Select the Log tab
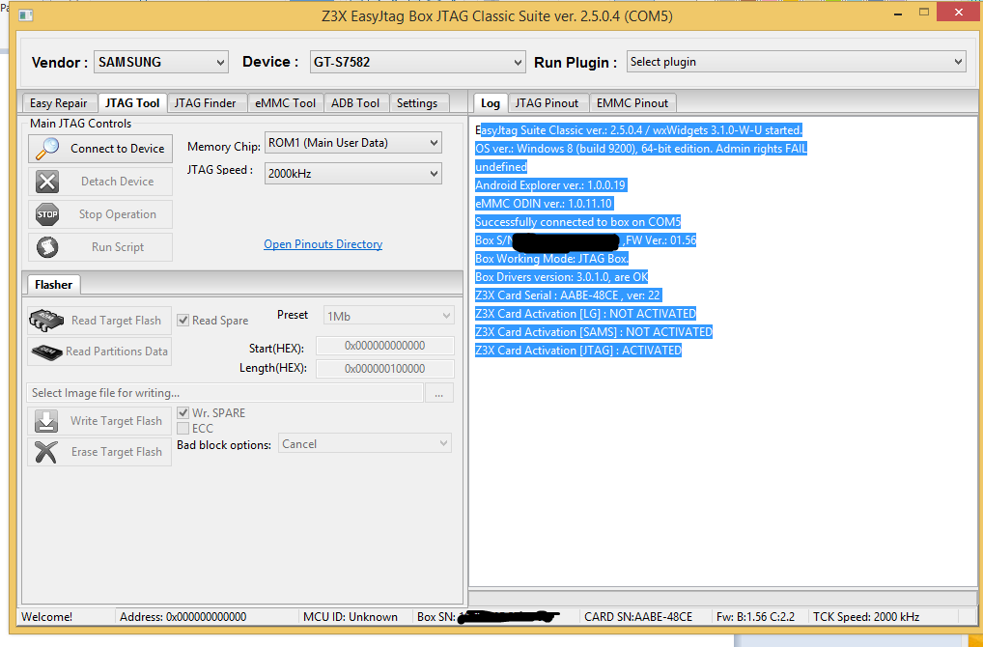 click(491, 102)
